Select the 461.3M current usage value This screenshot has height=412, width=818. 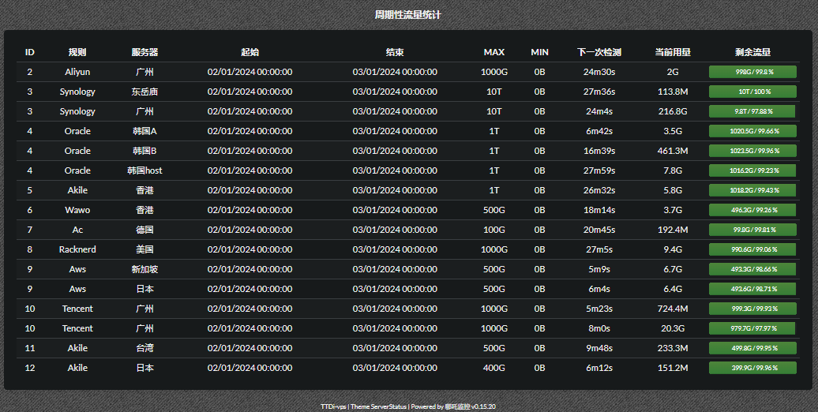673,151
